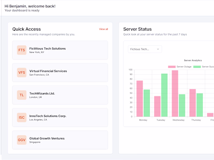Viewport: 214px width, 160px height.
Task: Click Monday's green server success bar
Action: (x=147, y=103)
